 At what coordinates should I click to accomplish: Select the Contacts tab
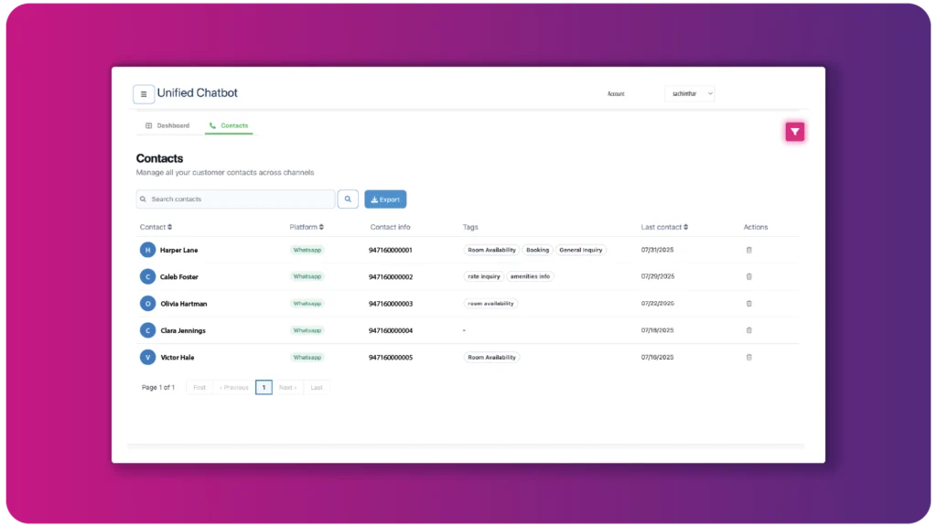229,125
